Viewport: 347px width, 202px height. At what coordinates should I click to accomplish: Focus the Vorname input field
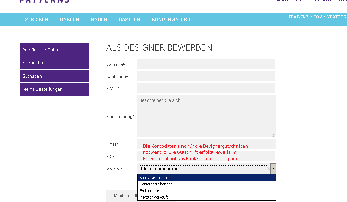point(206,64)
